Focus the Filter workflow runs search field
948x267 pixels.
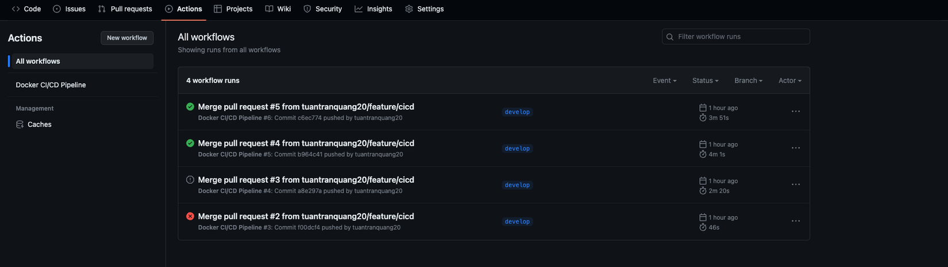(x=741, y=37)
